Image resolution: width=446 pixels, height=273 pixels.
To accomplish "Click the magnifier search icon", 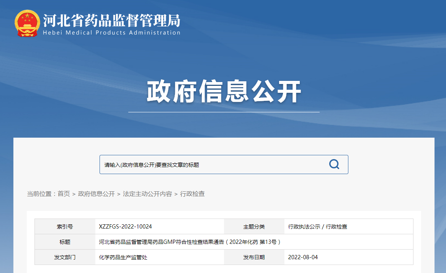I will [x=334, y=164].
